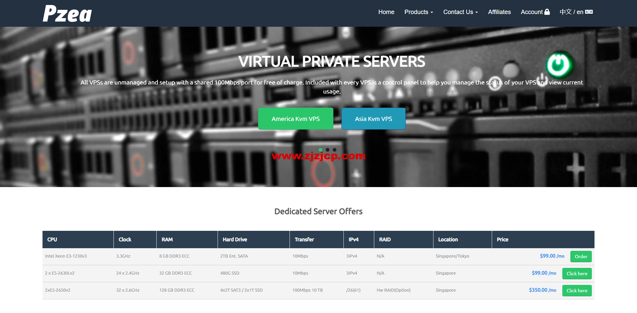
Task: Click the $350.00 /mo price
Action: tap(543, 290)
